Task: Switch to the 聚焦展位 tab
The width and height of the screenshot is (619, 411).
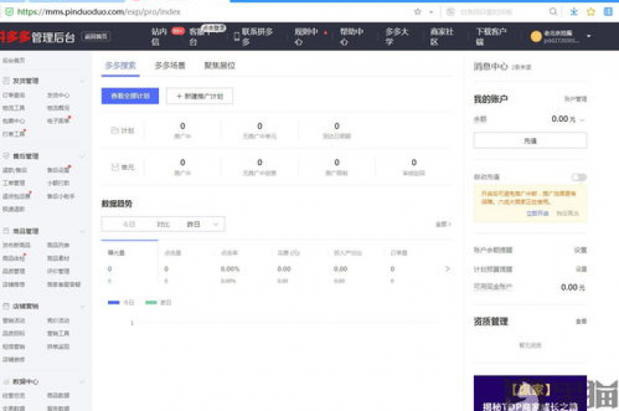Action: [x=219, y=65]
